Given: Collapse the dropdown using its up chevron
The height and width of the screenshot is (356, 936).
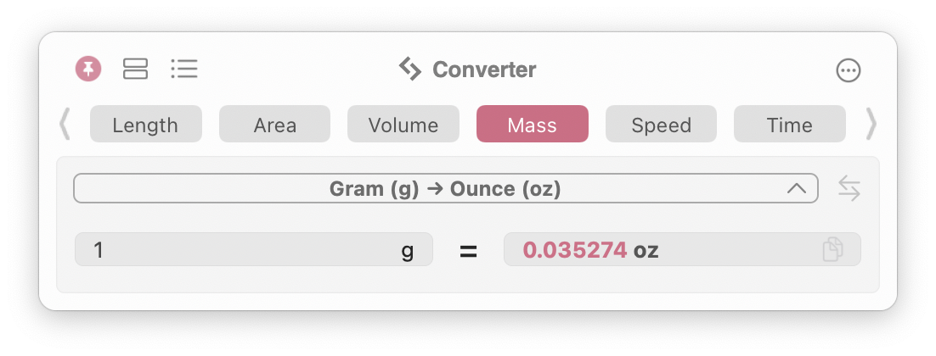Looking at the screenshot, I should click(x=797, y=189).
